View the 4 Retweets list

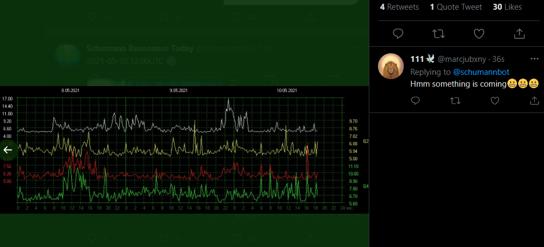pos(400,7)
